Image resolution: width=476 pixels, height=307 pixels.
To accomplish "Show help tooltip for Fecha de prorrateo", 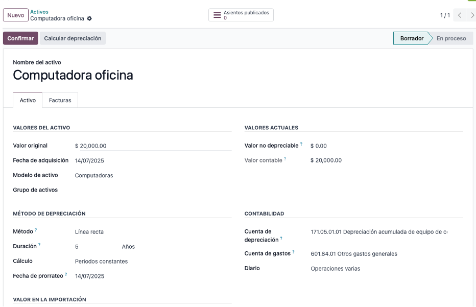I will click(x=66, y=274).
